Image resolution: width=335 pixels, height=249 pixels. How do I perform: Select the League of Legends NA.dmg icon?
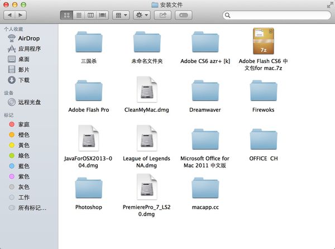pos(147,138)
